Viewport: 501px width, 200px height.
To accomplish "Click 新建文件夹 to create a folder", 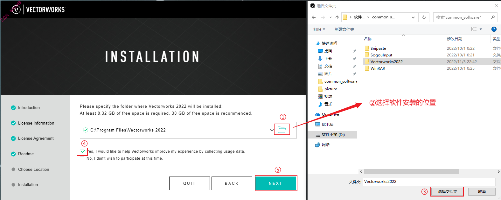I will [x=344, y=29].
